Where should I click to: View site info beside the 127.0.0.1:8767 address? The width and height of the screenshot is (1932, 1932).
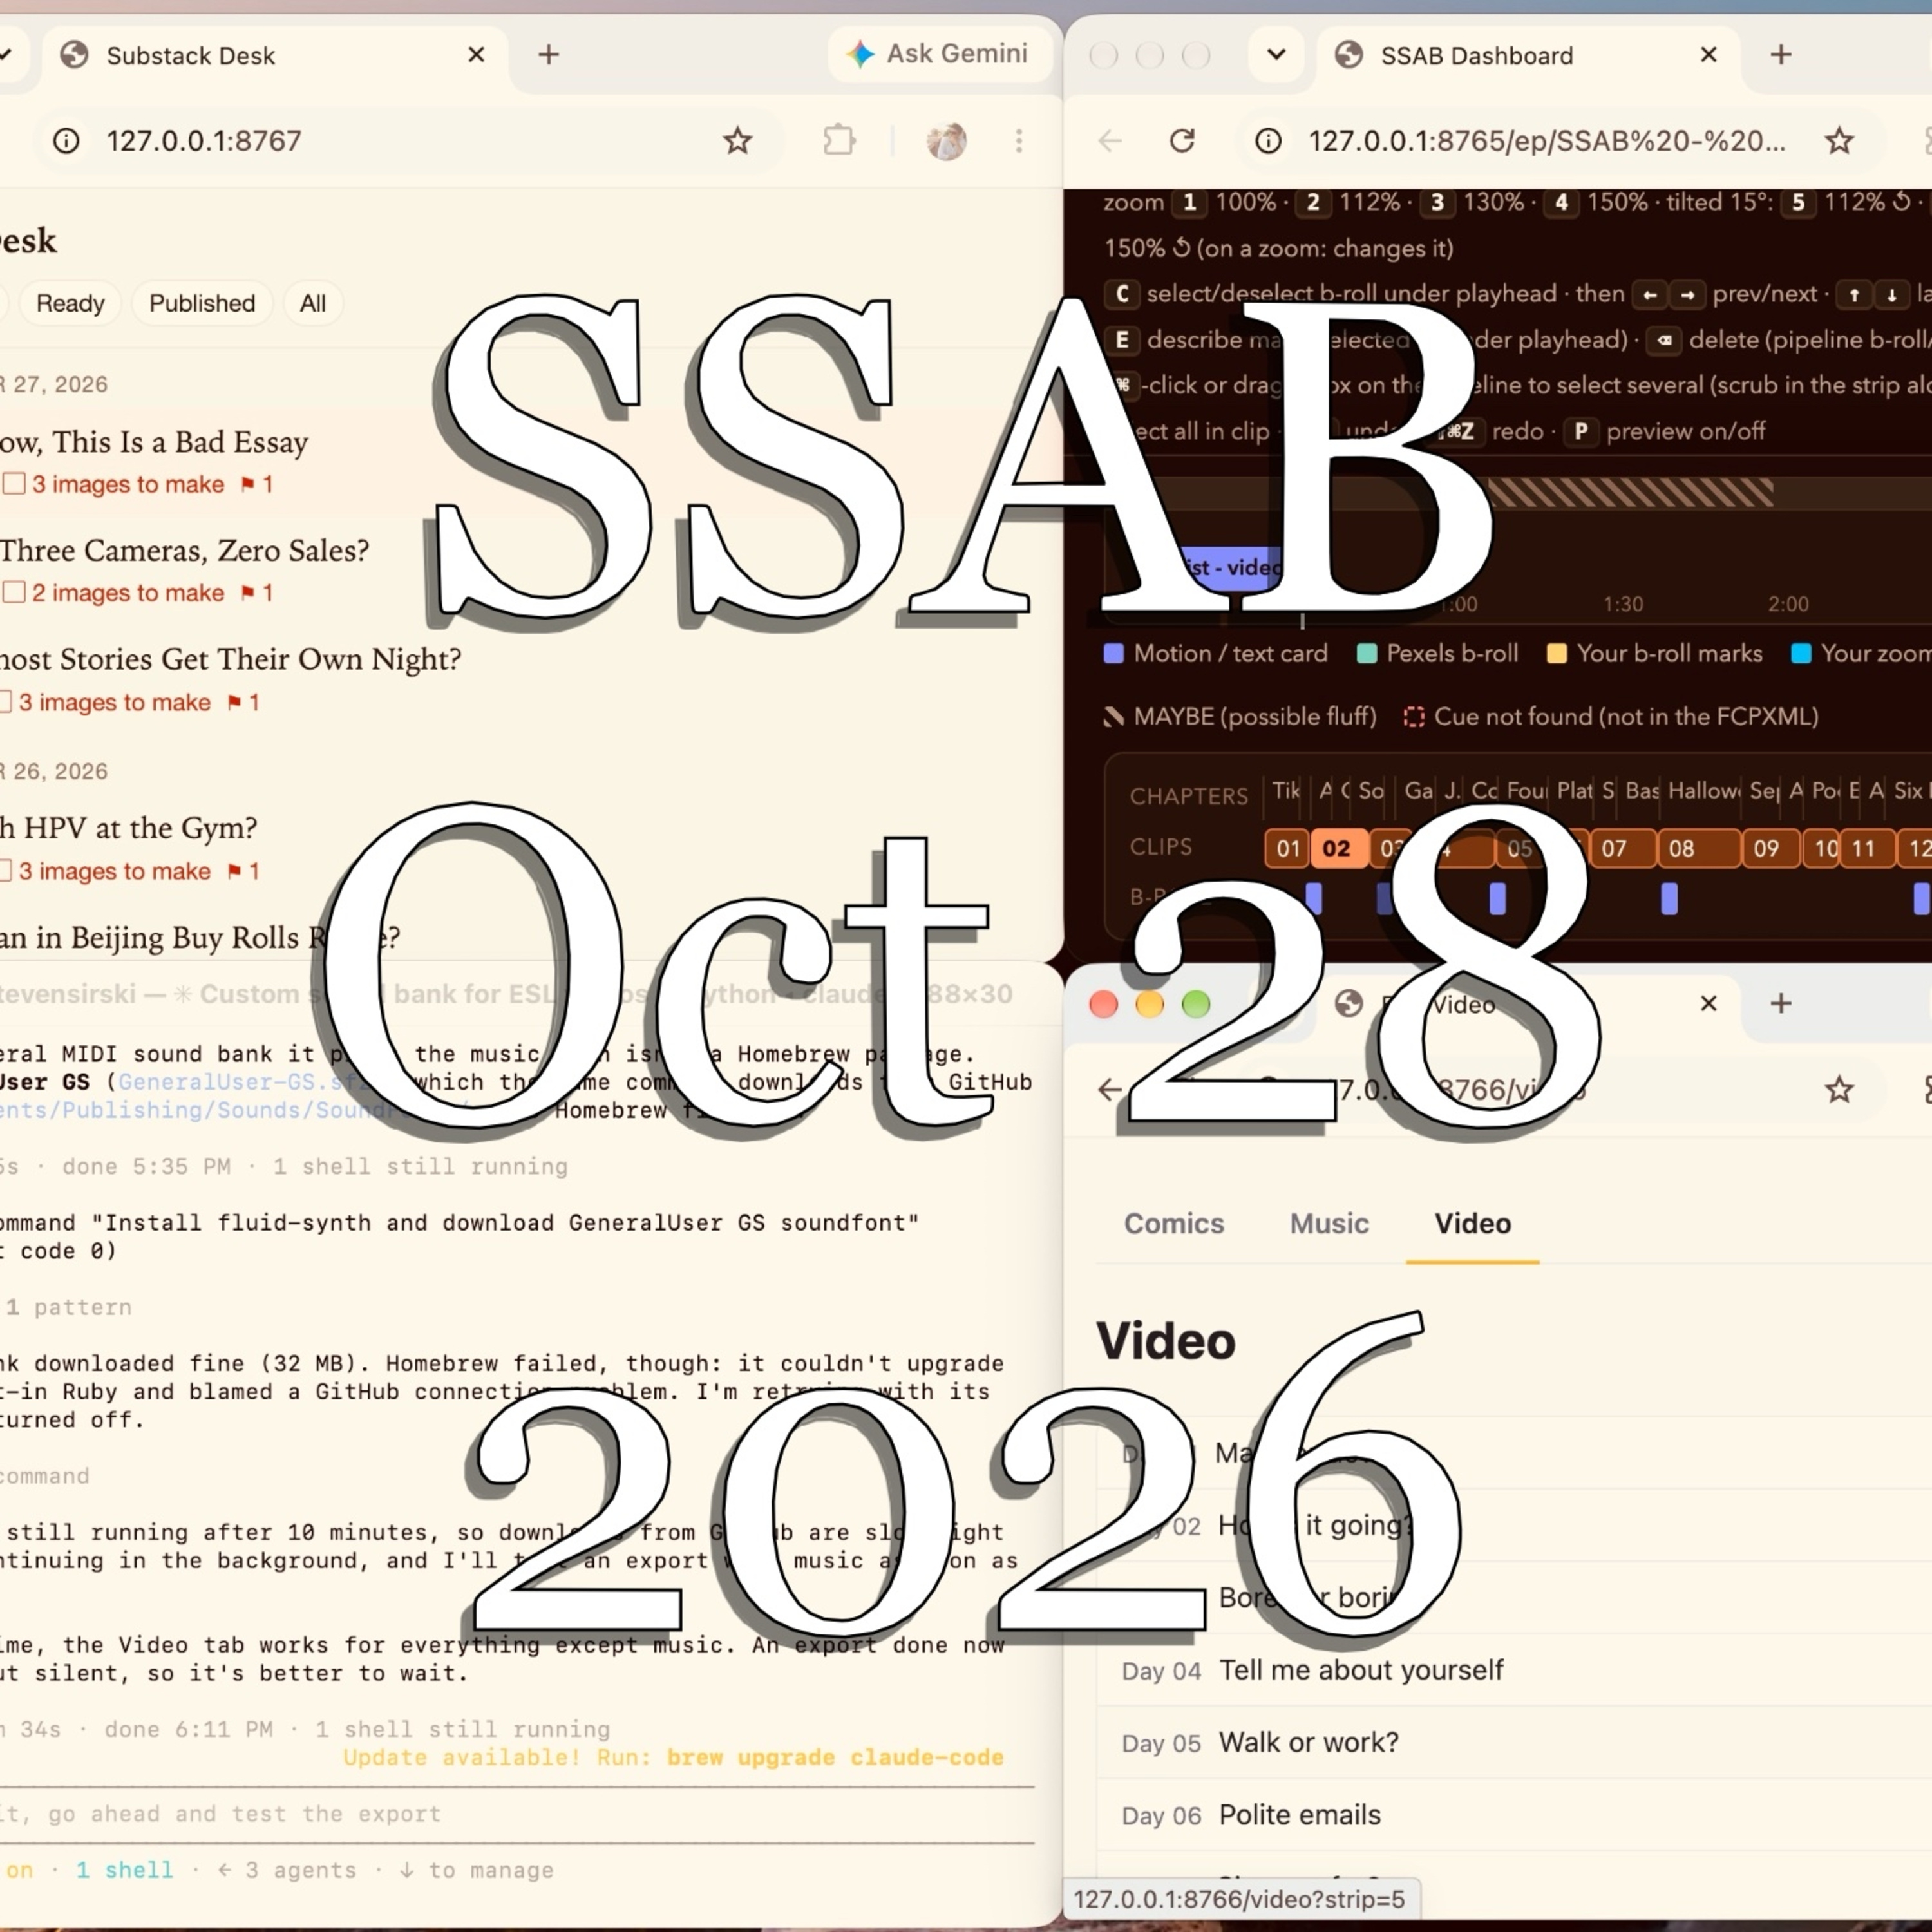(66, 141)
